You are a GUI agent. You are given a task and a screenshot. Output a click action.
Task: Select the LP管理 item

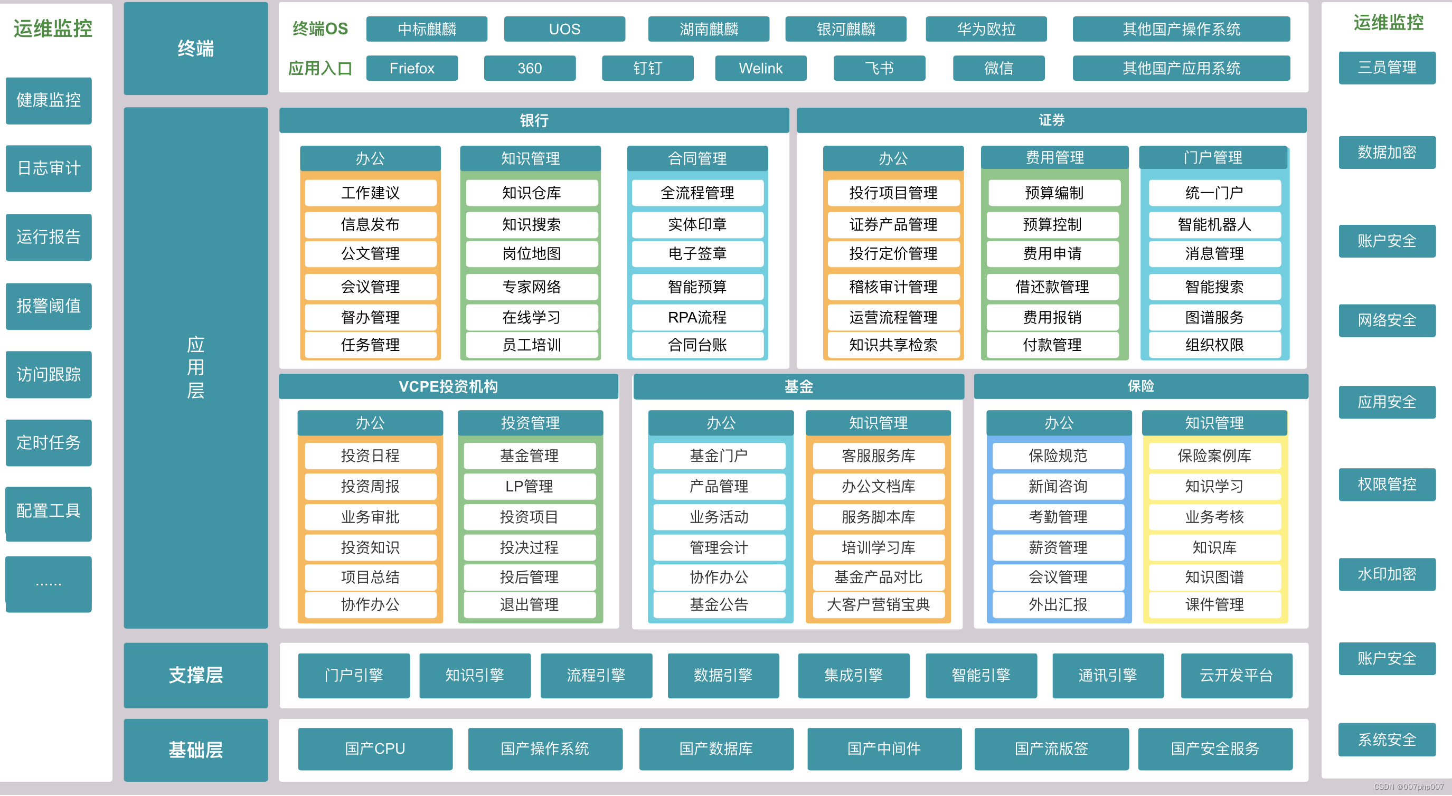coord(529,487)
